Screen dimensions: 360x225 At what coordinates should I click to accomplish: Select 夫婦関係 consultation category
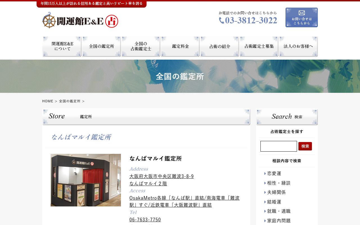click(x=276, y=192)
